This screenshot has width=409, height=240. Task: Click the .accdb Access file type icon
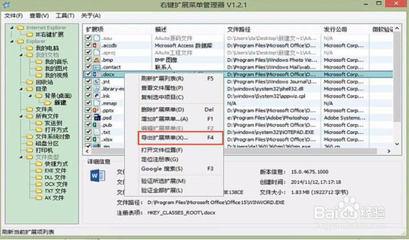97,45
